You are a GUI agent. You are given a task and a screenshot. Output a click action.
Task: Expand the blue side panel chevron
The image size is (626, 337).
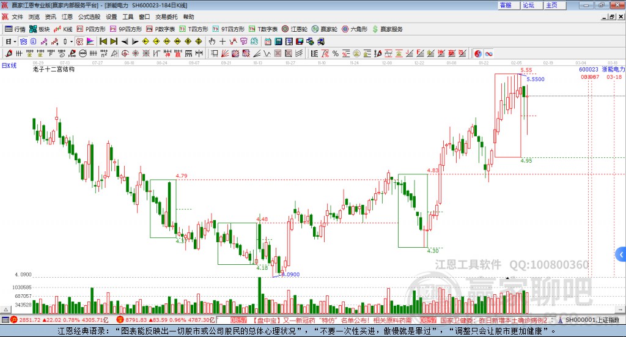click(621, 254)
